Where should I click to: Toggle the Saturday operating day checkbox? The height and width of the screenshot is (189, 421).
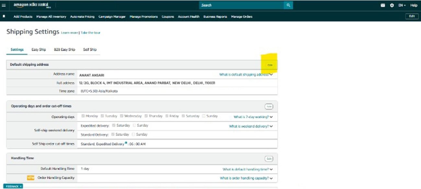(x=184, y=116)
